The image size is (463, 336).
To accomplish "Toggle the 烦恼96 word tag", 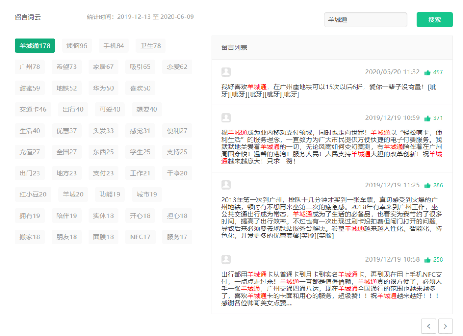I will [x=77, y=46].
